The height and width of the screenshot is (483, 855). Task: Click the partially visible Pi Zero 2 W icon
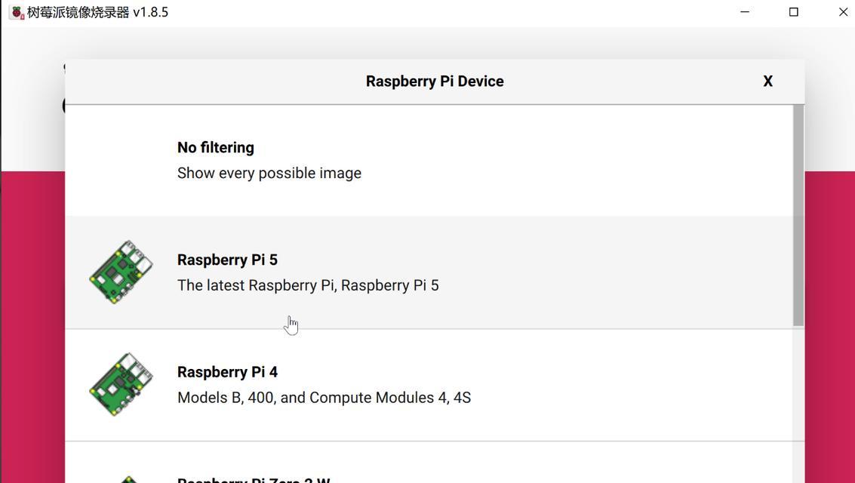(x=128, y=478)
